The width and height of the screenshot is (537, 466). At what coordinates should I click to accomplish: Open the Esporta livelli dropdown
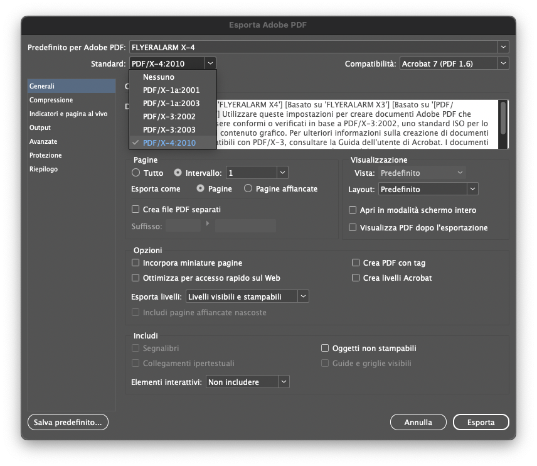[303, 296]
